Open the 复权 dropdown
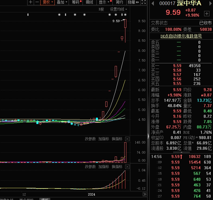213x200 pixels. 47,2
